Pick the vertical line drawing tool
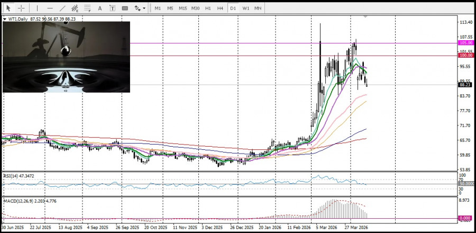 36,8
